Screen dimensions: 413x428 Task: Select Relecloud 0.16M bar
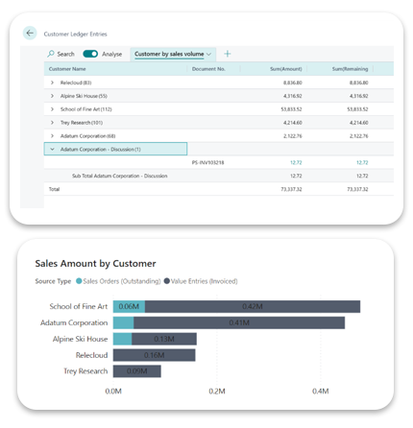coord(154,355)
